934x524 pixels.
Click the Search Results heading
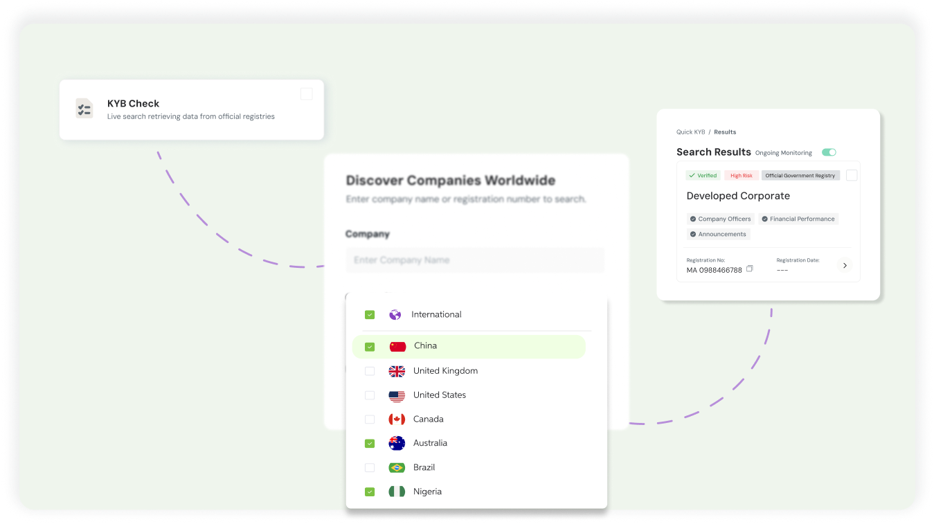[x=714, y=152]
